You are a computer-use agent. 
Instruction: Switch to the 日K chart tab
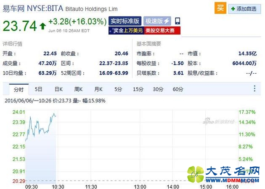click(x=58, y=89)
